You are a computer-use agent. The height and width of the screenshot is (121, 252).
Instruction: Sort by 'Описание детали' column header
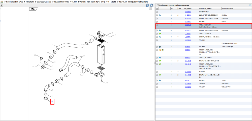point(210,9)
